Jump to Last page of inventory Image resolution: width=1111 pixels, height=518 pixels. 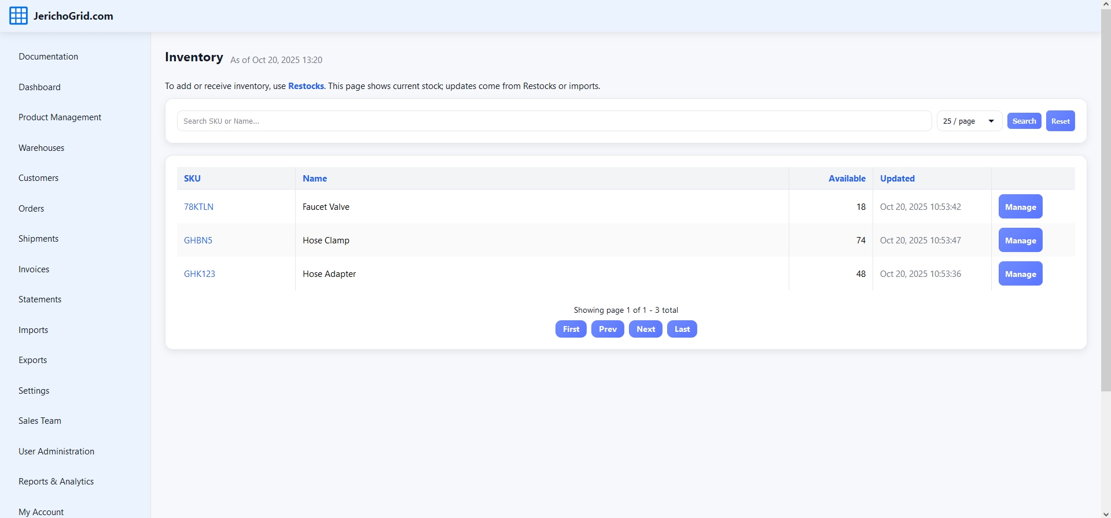[682, 329]
